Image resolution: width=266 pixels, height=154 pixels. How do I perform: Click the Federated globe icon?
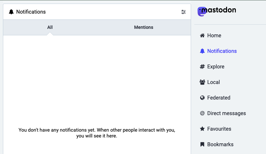point(202,98)
